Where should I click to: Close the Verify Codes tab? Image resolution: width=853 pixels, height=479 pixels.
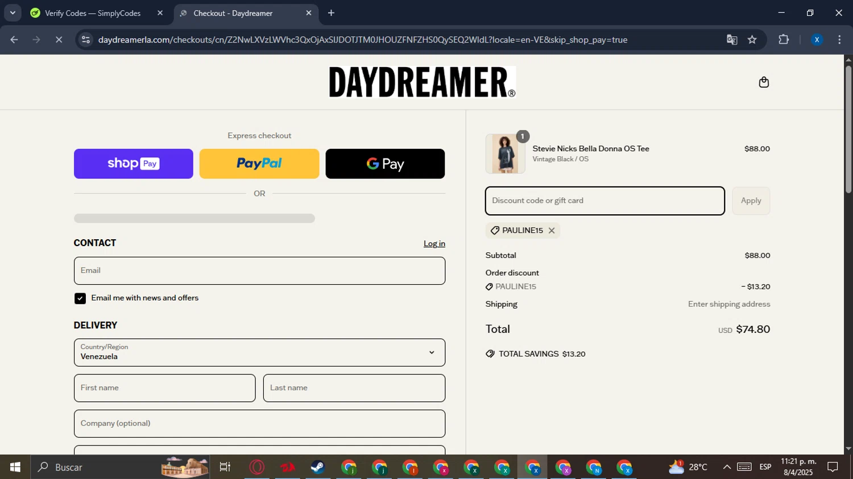pyautogui.click(x=160, y=13)
